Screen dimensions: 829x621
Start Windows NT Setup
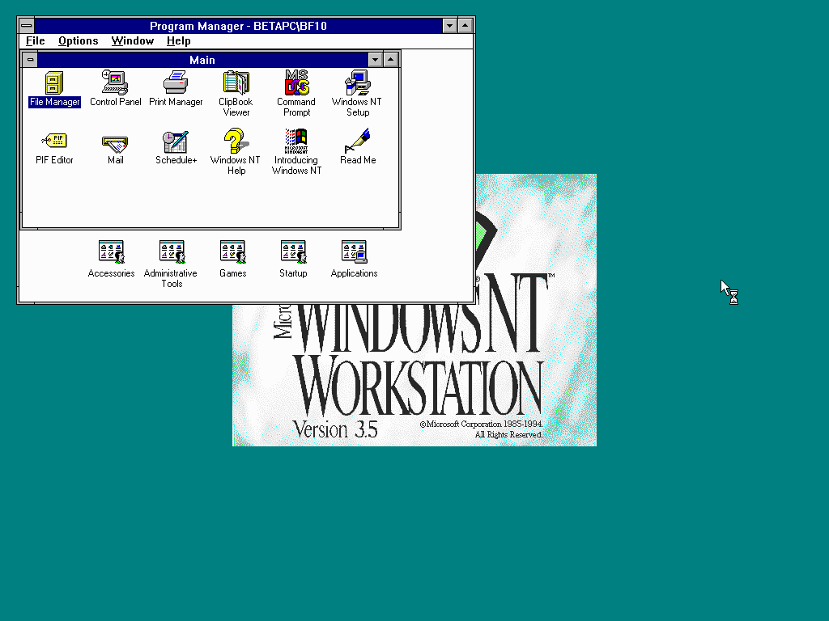[x=356, y=84]
